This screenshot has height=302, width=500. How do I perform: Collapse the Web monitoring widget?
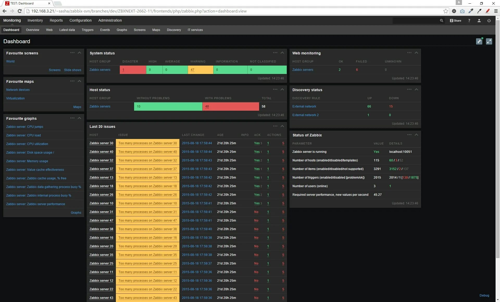pyautogui.click(x=416, y=53)
